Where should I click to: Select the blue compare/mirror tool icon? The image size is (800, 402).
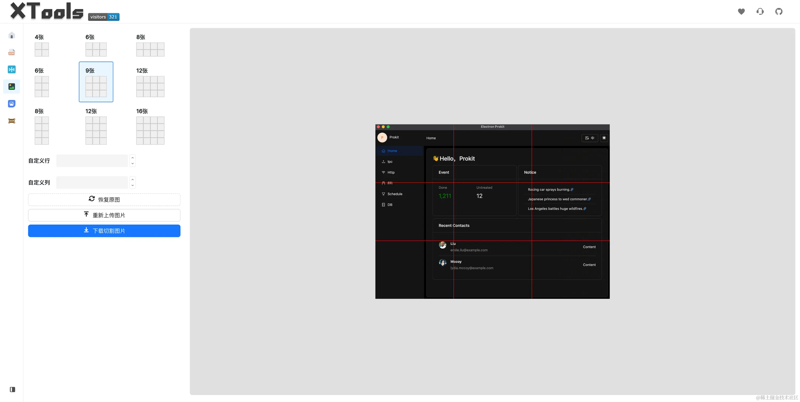click(11, 69)
